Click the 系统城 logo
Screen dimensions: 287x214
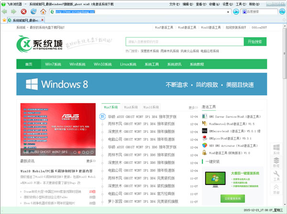pyautogui.click(x=39, y=44)
